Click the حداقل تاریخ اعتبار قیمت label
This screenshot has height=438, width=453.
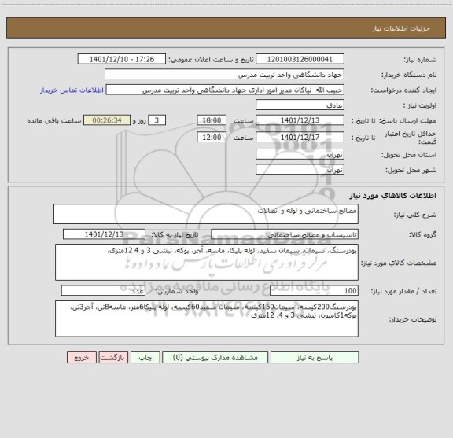[411, 138]
